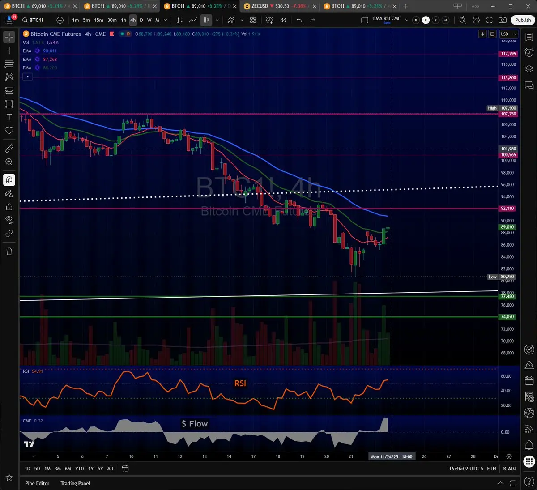The image size is (537, 490).
Task: Toggle the selected white E layout button
Action: (426, 20)
